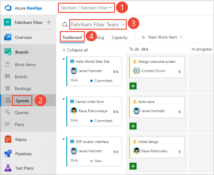The image size is (214, 175).
Task: Click the Backlogs stacked lines icon
Action: 7,88
